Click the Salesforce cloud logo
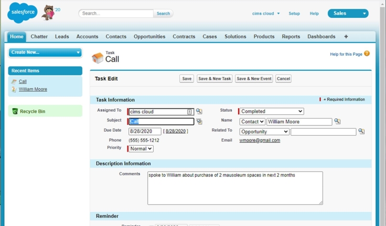Image resolution: width=386 pixels, height=226 pixels. [22, 13]
